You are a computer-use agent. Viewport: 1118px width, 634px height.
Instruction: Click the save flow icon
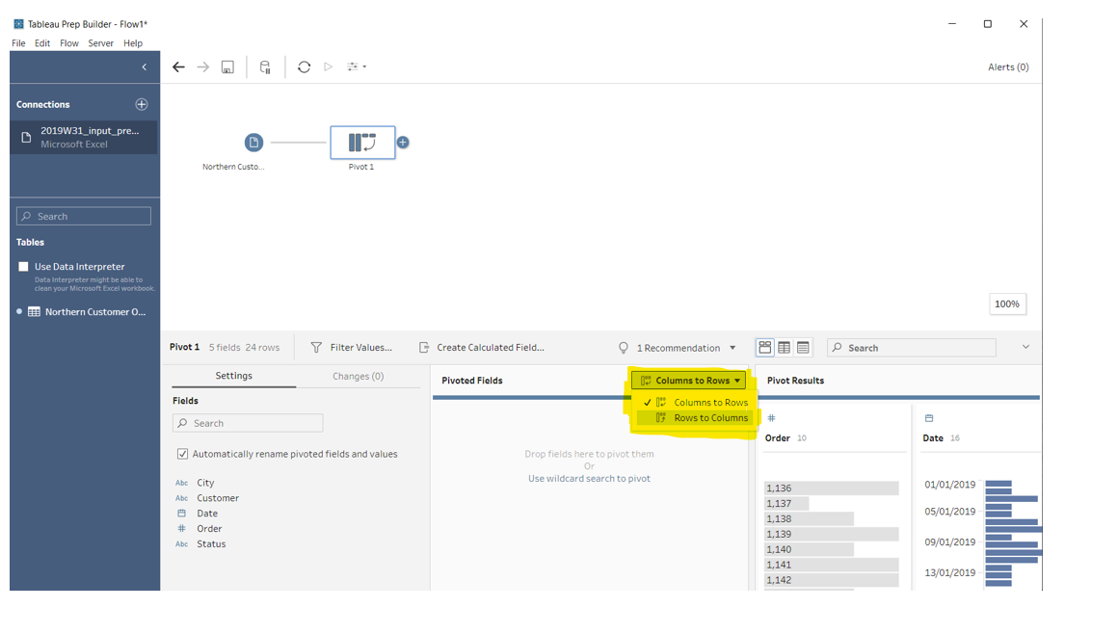(x=227, y=67)
